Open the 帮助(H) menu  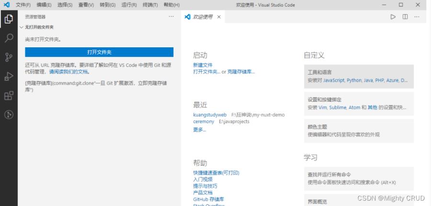coord(171,5)
